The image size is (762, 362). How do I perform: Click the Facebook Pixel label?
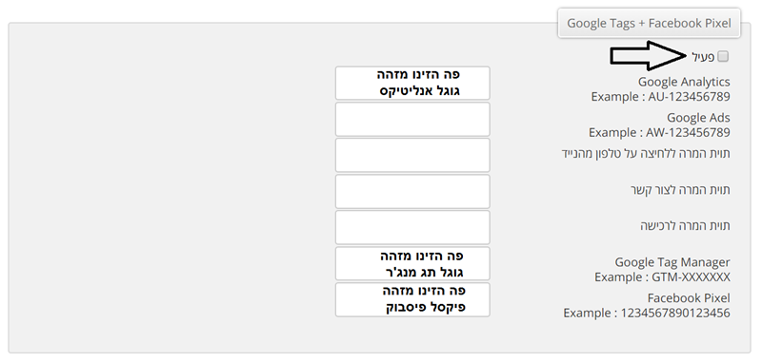(x=688, y=298)
